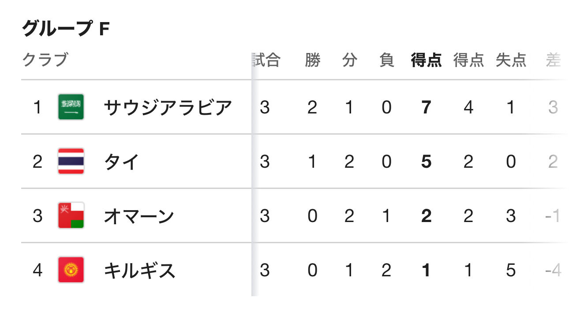The width and height of the screenshot is (569, 309).
Task: Click the Thailand flag icon
Action: [71, 162]
